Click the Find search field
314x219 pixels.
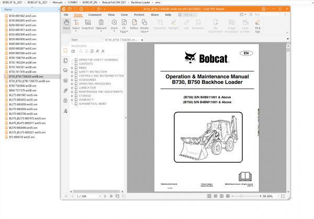(x=264, y=15)
